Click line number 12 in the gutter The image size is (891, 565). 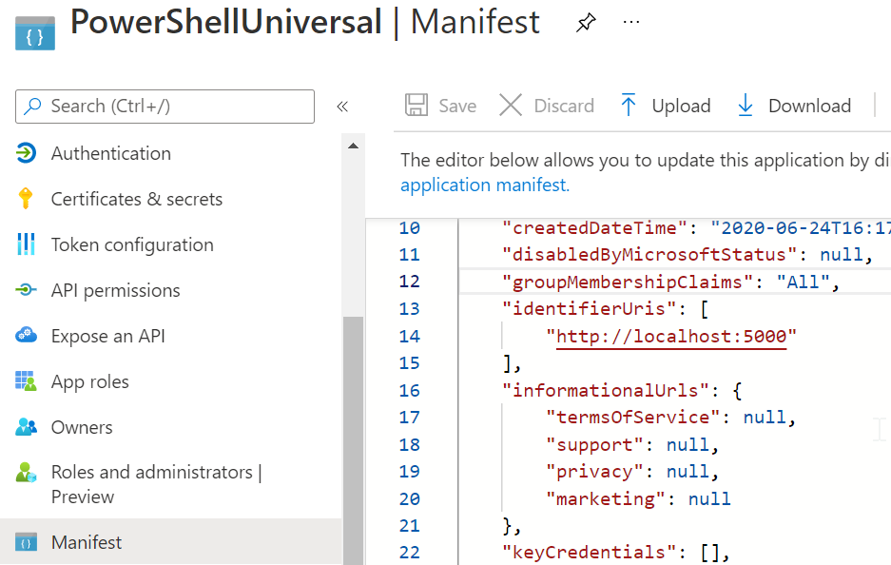pyautogui.click(x=409, y=282)
